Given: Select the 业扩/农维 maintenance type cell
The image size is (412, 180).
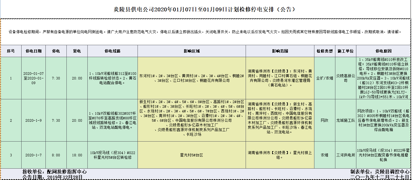Looking at the screenshot, I should pyautogui.click(x=325, y=78).
